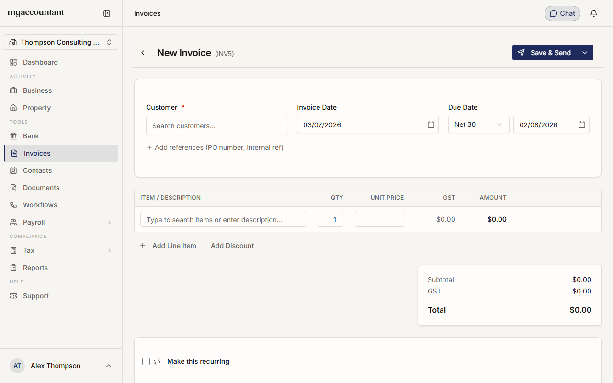Click the Documents file icon in the sidebar
Screen dimensions: 613x383
[x=13, y=188]
